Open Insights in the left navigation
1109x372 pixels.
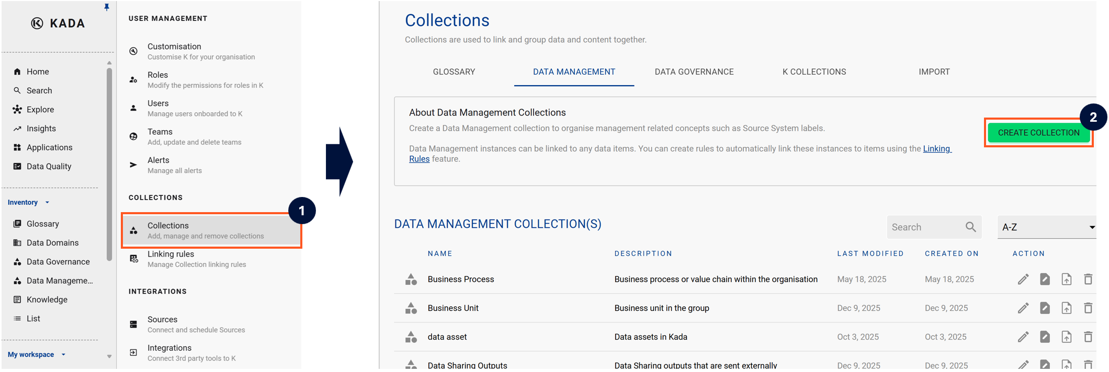pyautogui.click(x=41, y=129)
